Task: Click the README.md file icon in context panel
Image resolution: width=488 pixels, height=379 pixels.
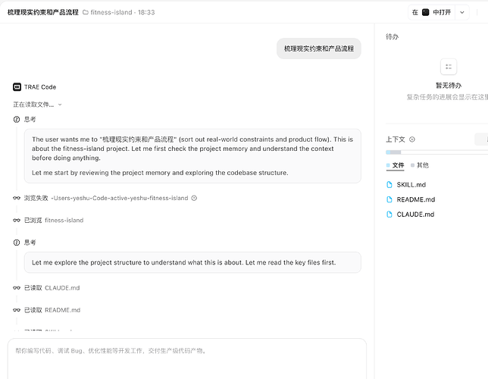Action: 389,199
